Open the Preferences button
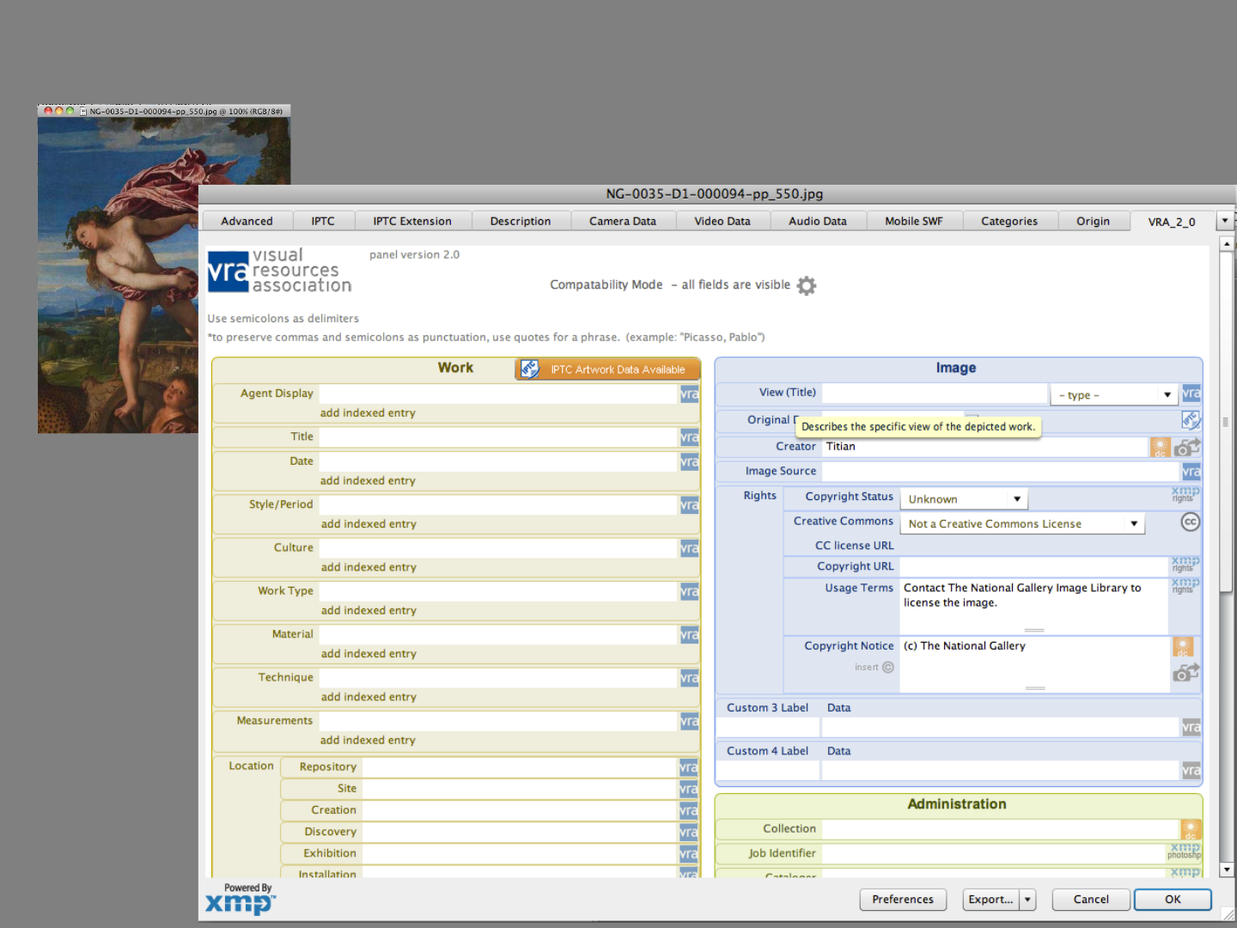Screen dimensions: 1237x928 (x=903, y=900)
